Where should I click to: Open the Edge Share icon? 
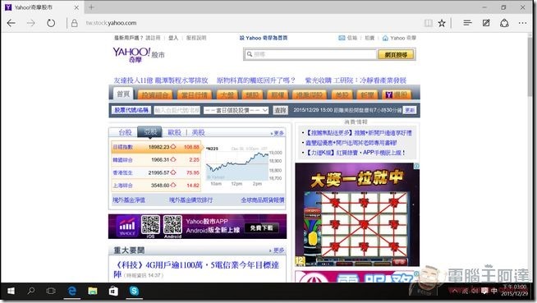click(504, 23)
